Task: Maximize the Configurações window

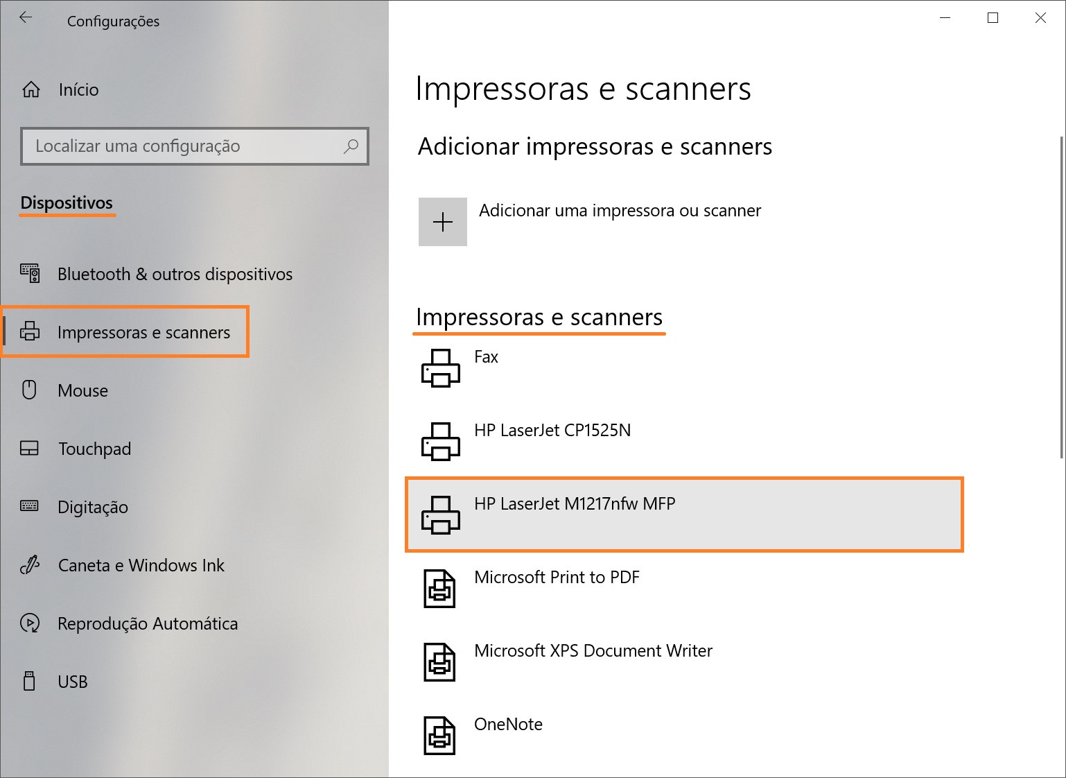Action: coord(993,18)
